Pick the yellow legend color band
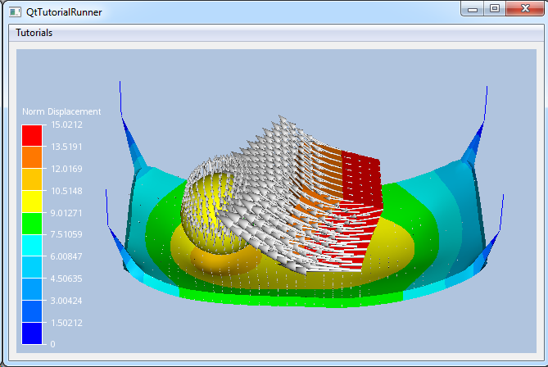The height and width of the screenshot is (367, 548). 31,202
